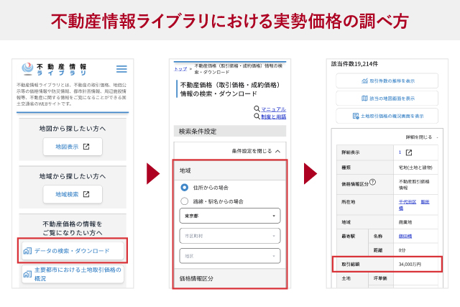Open the 制度と用語 link
This screenshot has width=460, height=307.
coord(273,116)
